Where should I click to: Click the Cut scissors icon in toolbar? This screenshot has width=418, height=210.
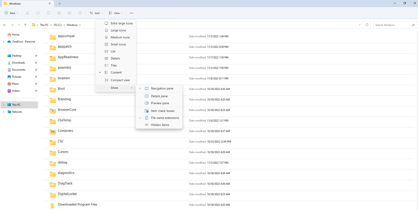(x=28, y=13)
